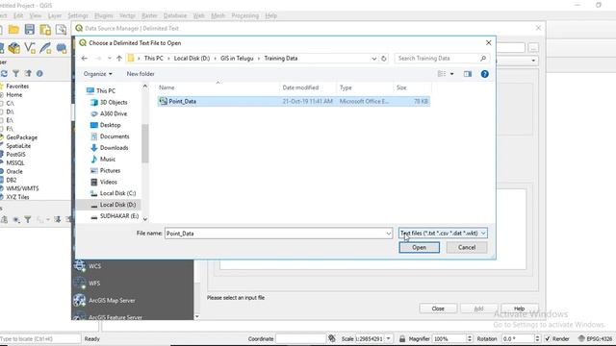Expand the File name history dropdown
The height and width of the screenshot is (346, 616).
pyautogui.click(x=389, y=234)
